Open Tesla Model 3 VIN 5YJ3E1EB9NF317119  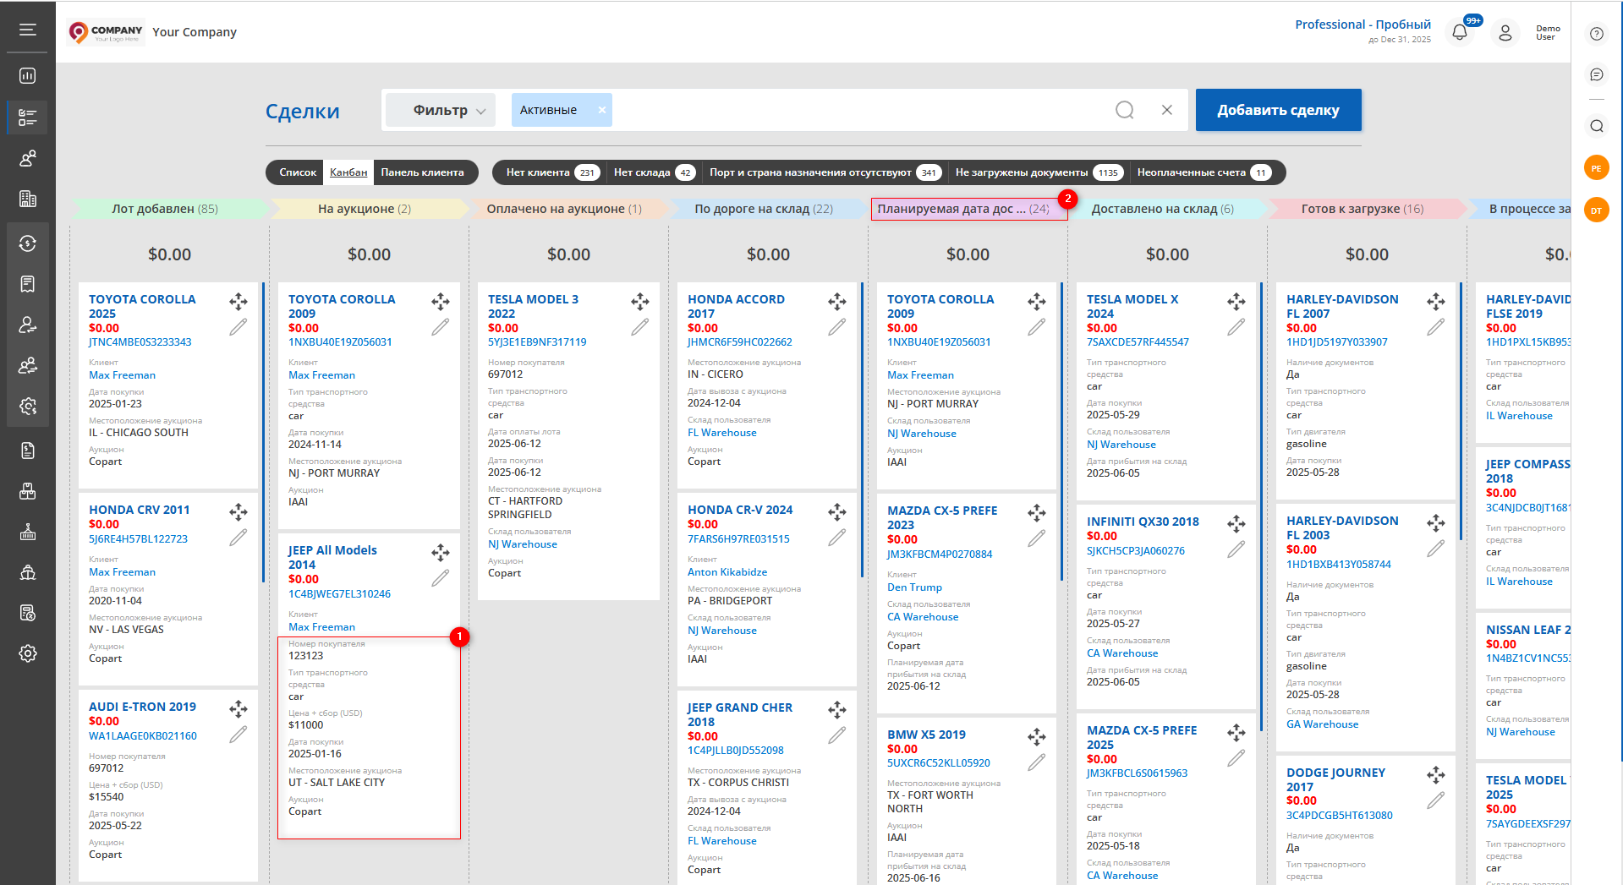[x=537, y=342]
